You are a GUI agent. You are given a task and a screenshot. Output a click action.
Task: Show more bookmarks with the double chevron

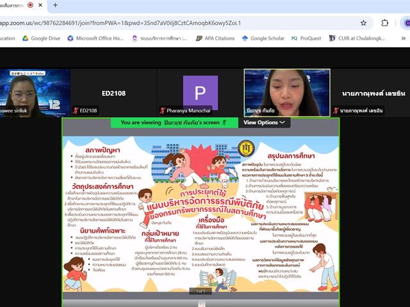pyautogui.click(x=404, y=38)
